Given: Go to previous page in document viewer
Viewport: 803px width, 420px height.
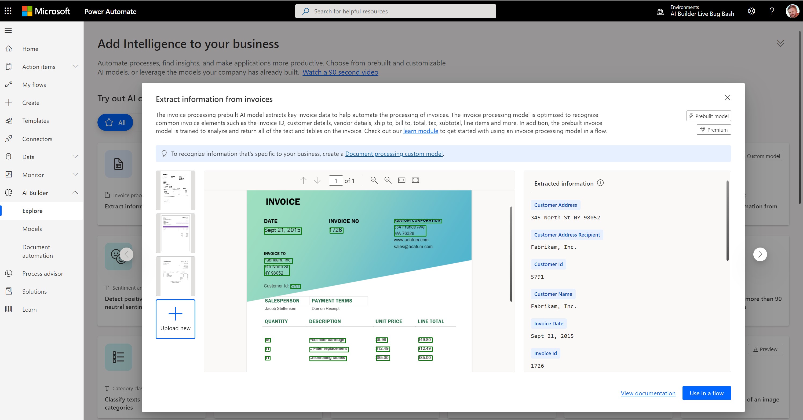Looking at the screenshot, I should coord(303,180).
